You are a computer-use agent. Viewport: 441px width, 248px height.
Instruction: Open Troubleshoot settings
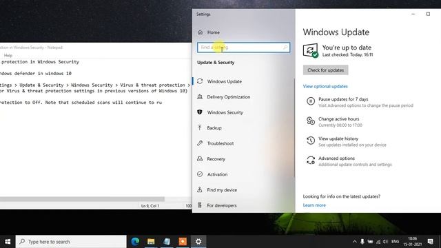click(220, 143)
